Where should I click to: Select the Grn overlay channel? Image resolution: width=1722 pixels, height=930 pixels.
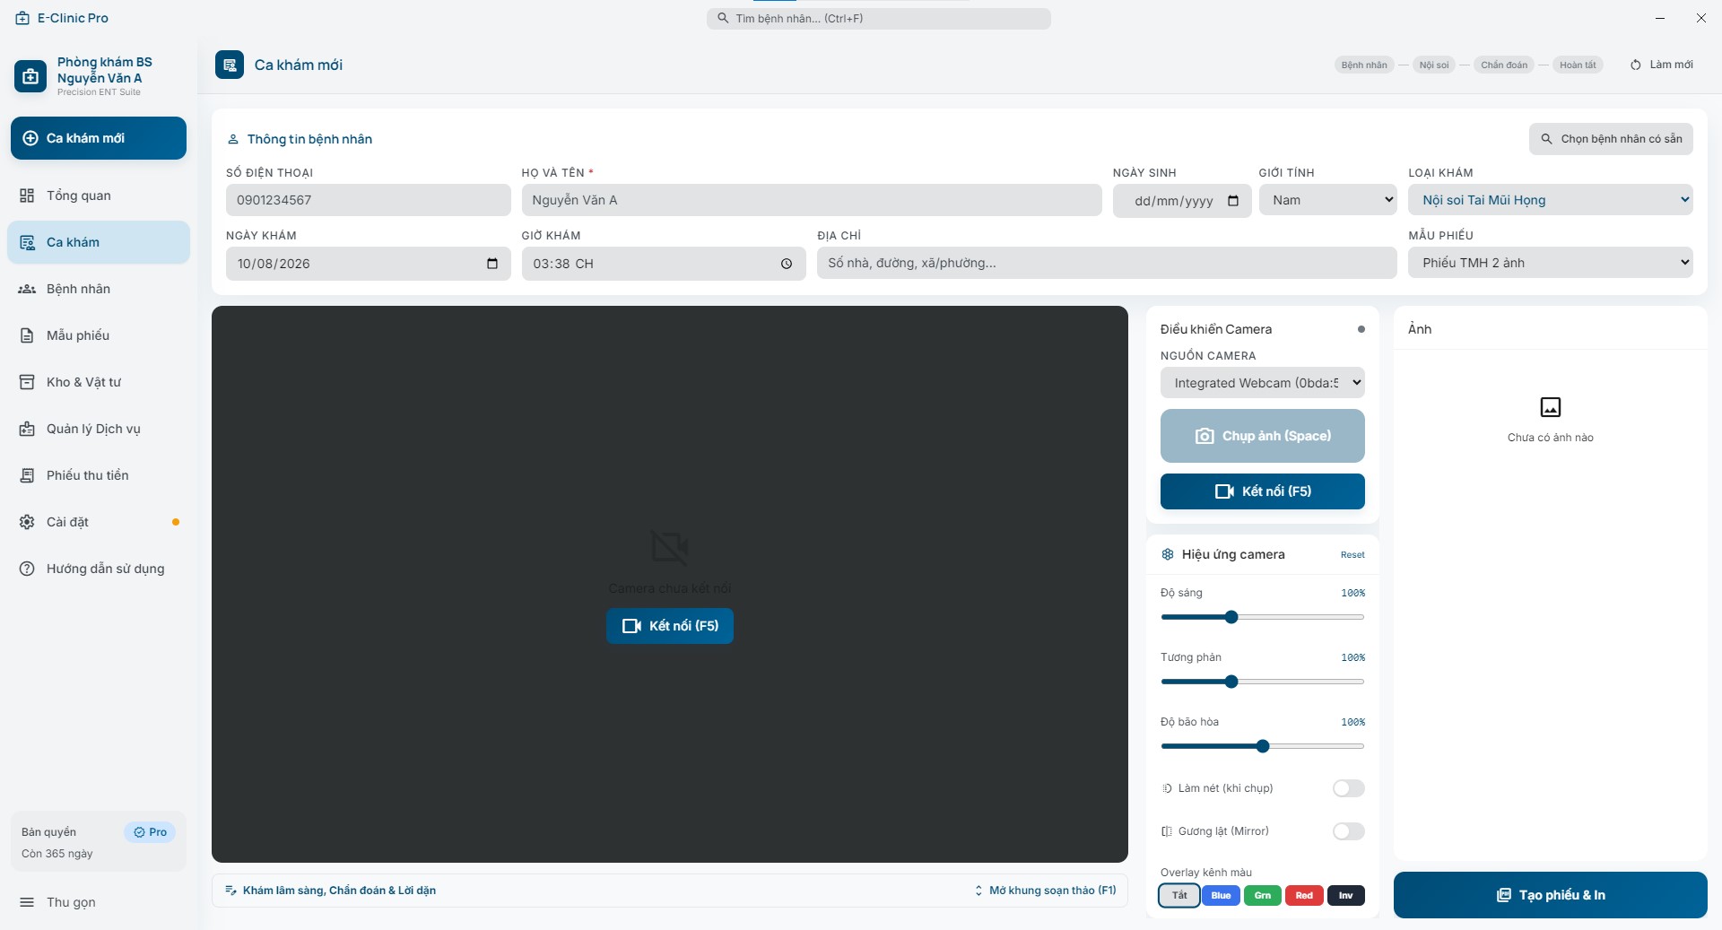(1263, 895)
